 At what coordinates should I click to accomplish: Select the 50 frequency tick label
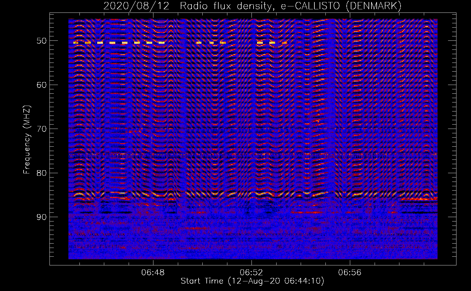42,41
